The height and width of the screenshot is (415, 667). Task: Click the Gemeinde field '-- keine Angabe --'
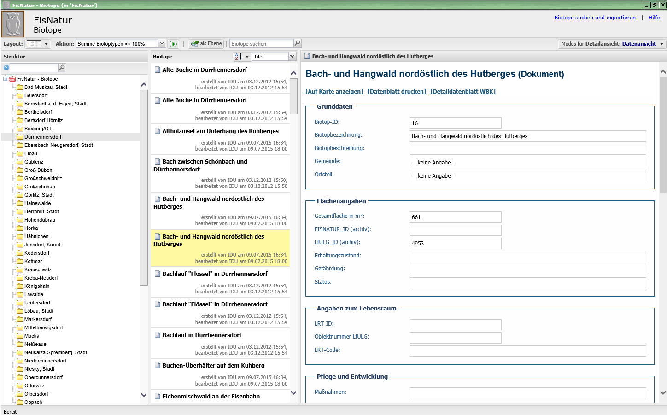(527, 162)
